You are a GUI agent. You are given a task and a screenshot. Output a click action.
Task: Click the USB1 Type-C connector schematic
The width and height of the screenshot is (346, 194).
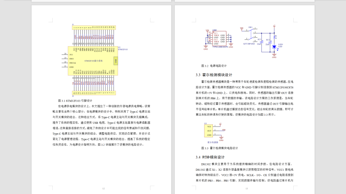[x=219, y=39]
